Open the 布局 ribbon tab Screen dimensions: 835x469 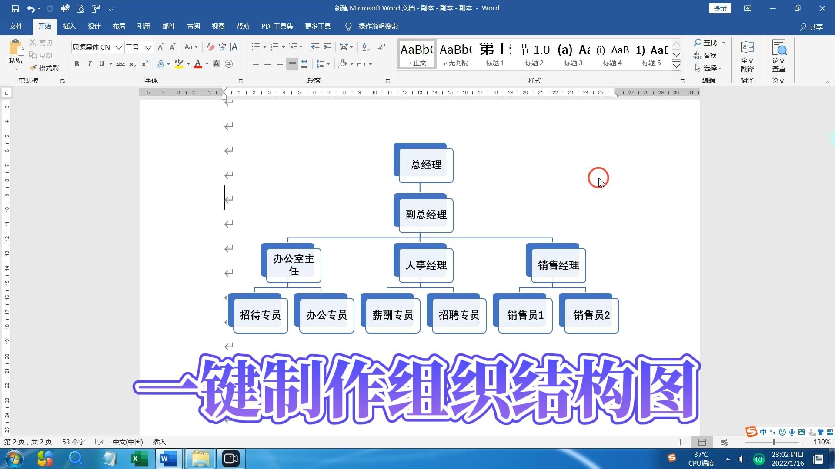click(119, 26)
